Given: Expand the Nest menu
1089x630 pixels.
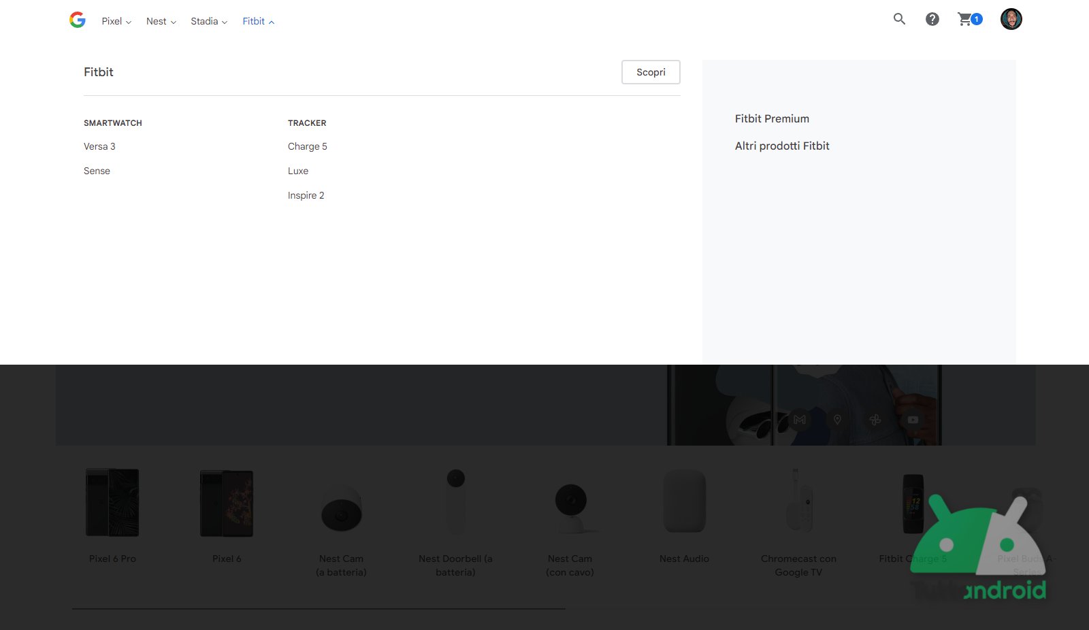Looking at the screenshot, I should (x=161, y=21).
